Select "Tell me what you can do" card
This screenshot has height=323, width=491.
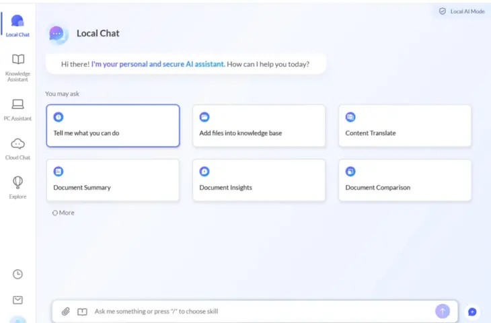(x=113, y=126)
